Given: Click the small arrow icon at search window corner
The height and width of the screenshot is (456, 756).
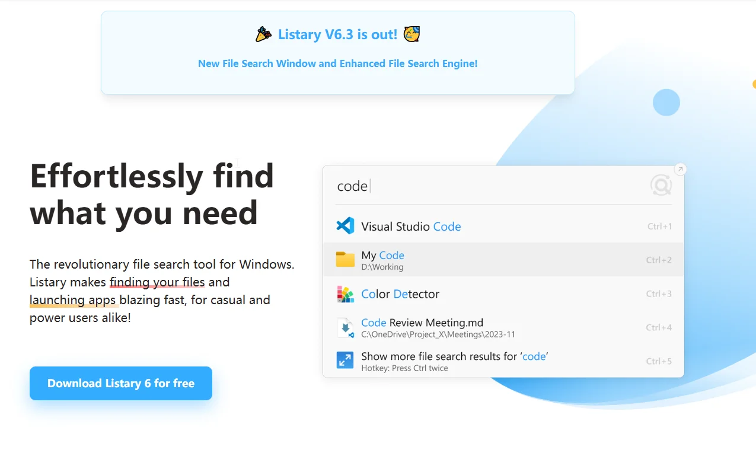Looking at the screenshot, I should pyautogui.click(x=681, y=170).
